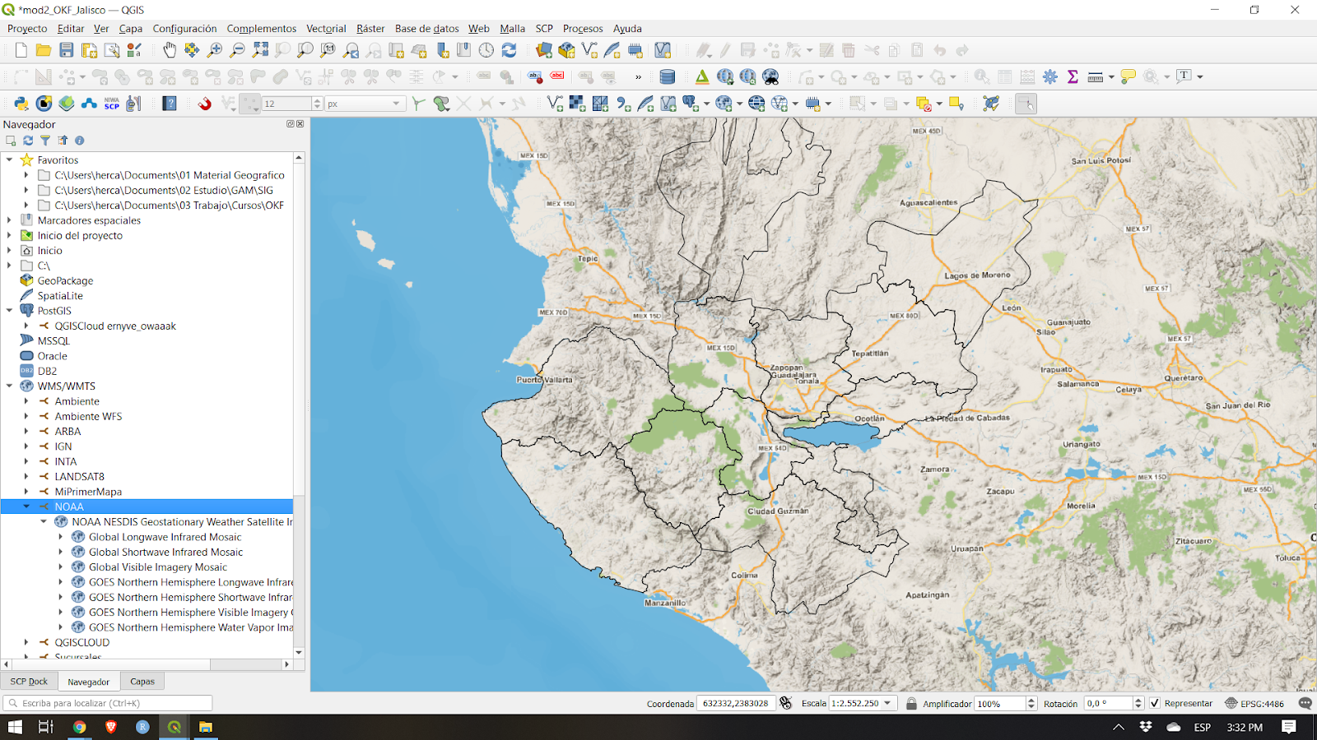Click the Coordenada input field
This screenshot has width=1317, height=740.
736,703
